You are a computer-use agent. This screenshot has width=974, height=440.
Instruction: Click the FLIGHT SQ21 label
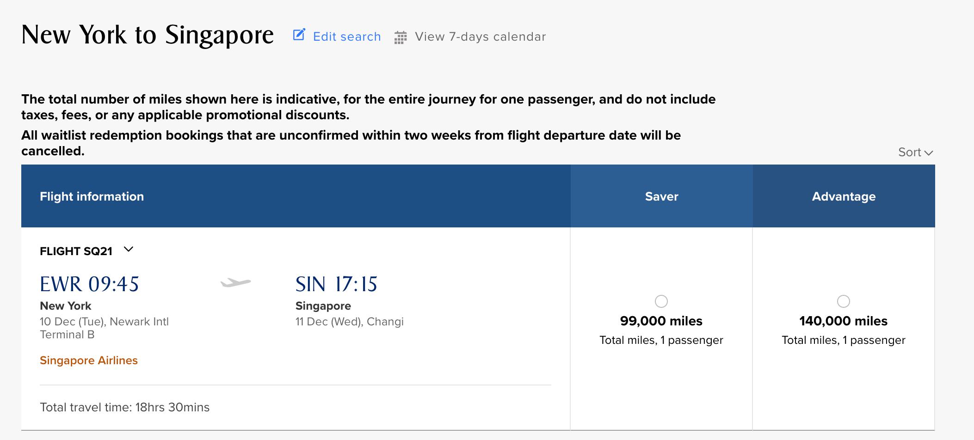tap(76, 251)
